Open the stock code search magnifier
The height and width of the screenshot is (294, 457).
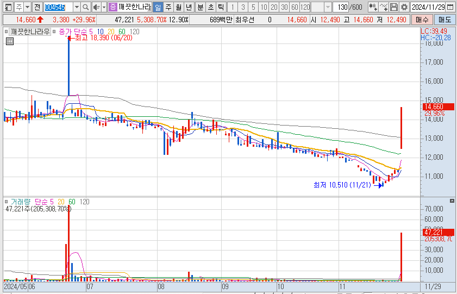coord(85,7)
